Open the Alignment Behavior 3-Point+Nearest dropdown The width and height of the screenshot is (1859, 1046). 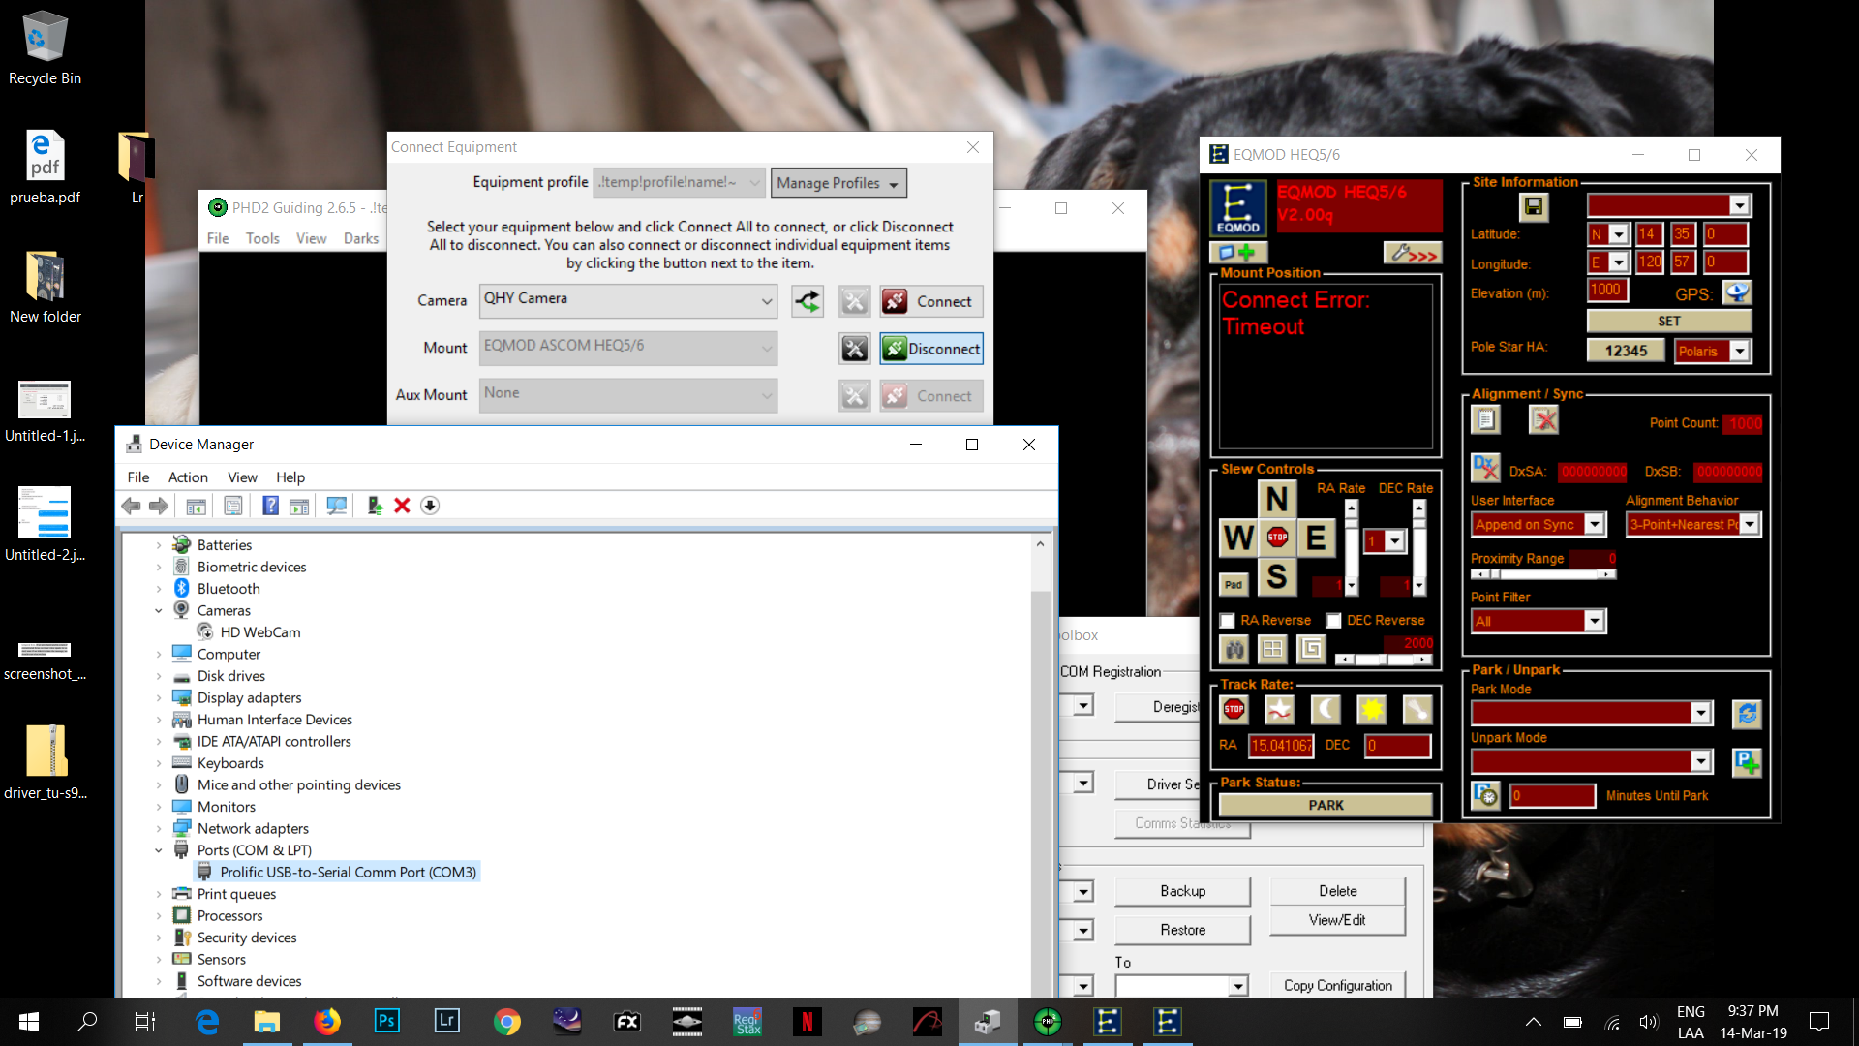click(x=1750, y=524)
